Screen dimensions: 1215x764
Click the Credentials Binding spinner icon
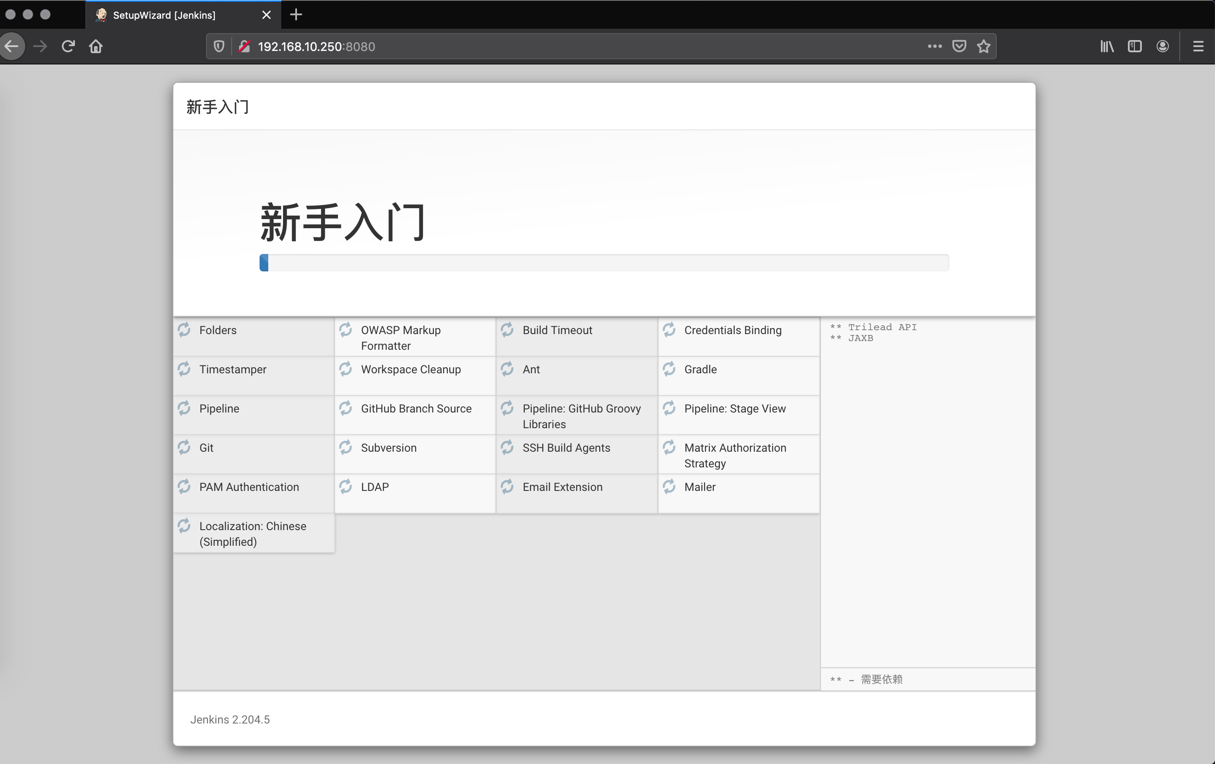[669, 330]
